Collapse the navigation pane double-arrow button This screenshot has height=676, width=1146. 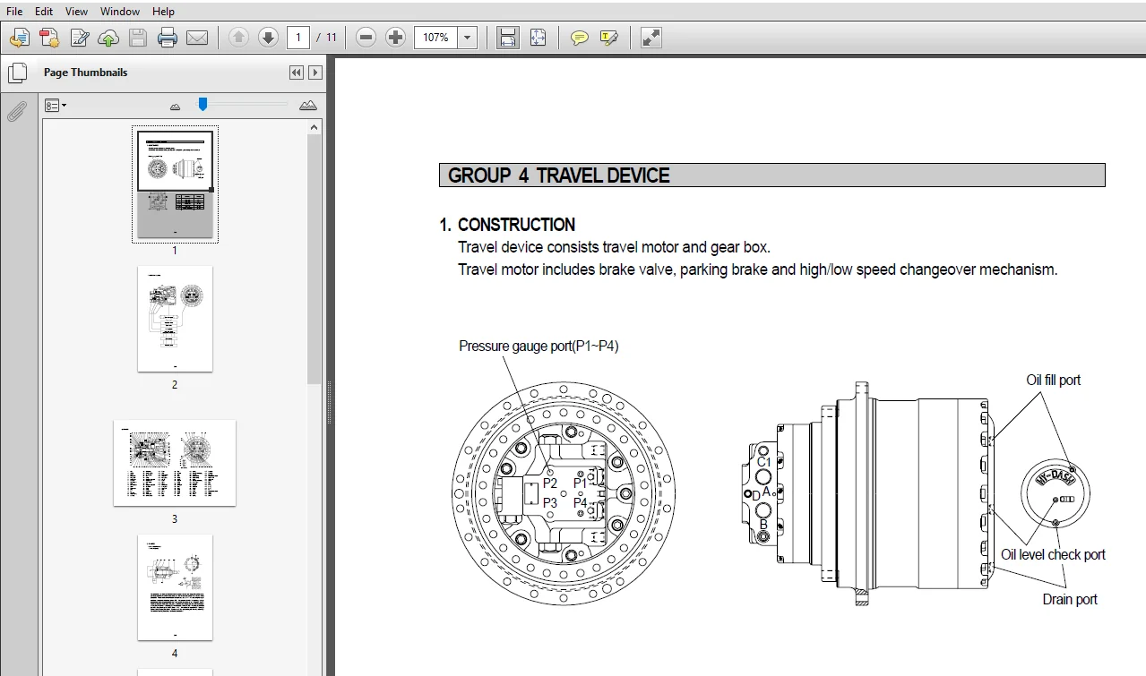pos(297,73)
